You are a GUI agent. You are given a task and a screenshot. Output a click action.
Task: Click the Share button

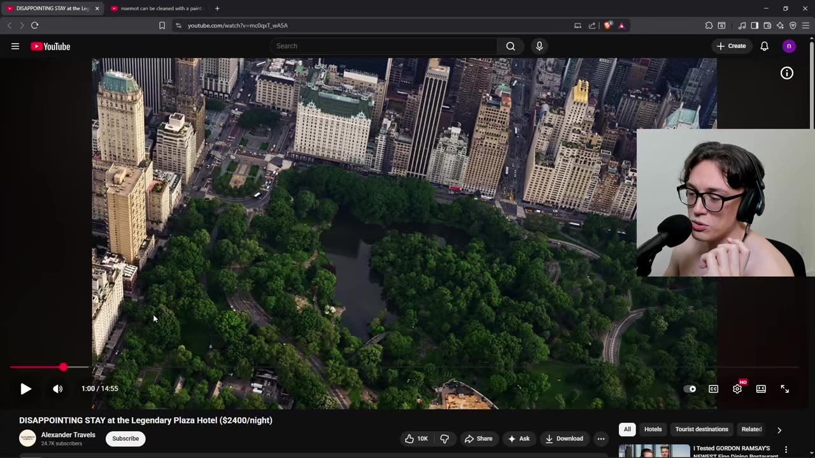coord(478,438)
